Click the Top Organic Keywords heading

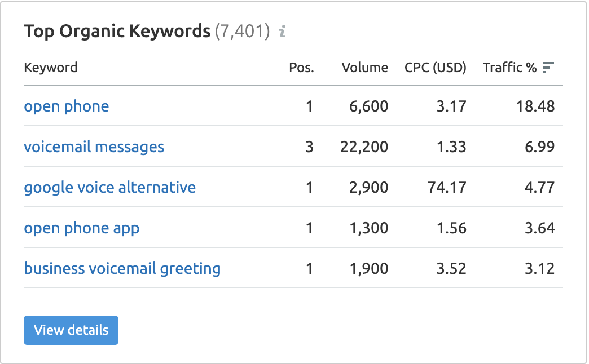[x=117, y=31]
